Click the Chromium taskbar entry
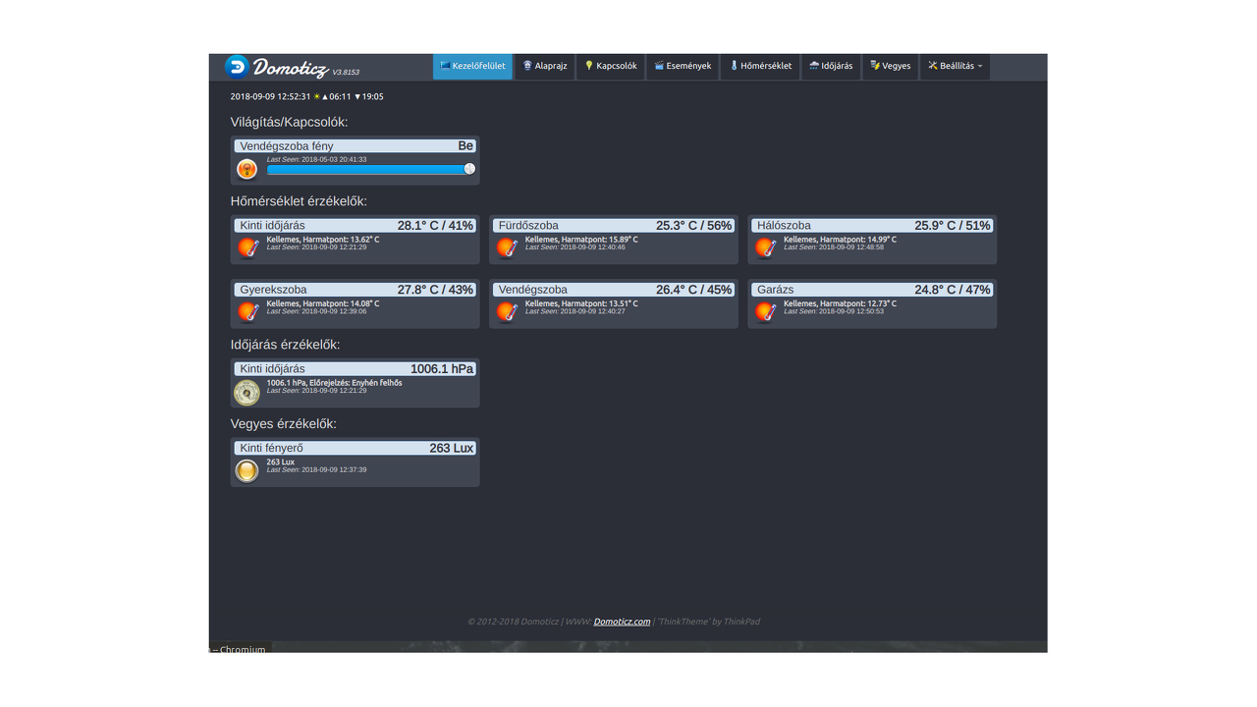 point(240,649)
